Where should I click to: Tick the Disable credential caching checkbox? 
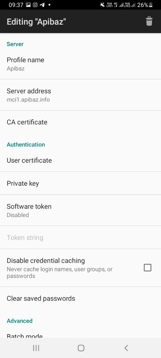point(148,268)
